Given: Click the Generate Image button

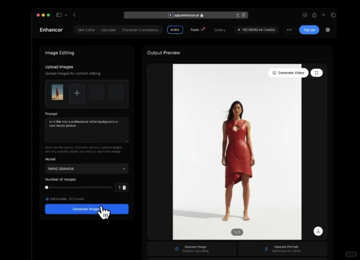Looking at the screenshot, I should pos(87,209).
